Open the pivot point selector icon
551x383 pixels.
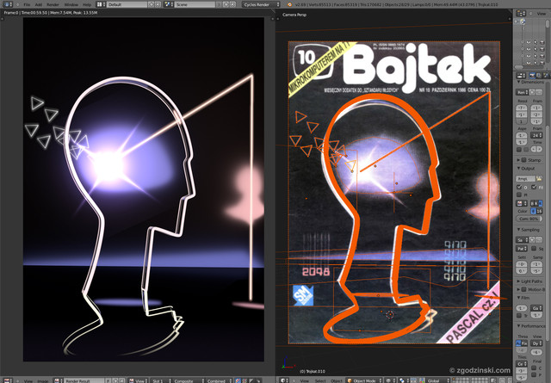coord(404,380)
